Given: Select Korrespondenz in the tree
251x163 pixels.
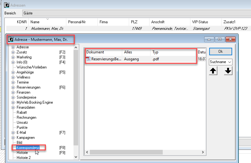Looking at the screenshot, I should (28, 148).
